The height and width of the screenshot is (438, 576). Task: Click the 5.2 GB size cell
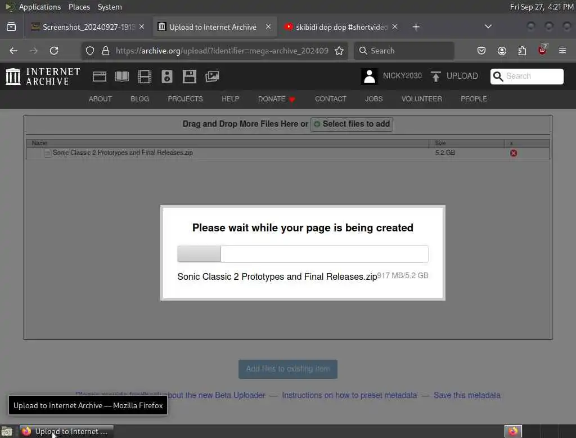coord(445,153)
